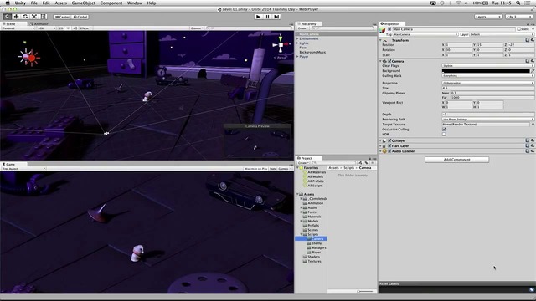Image resolution: width=536 pixels, height=301 pixels.
Task: Click Project save search star icon
Action: (373, 163)
